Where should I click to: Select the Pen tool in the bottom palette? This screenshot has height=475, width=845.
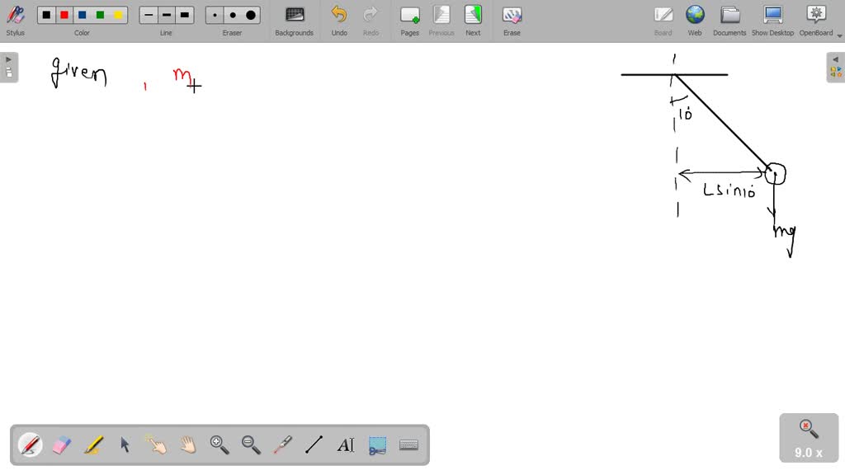31,445
